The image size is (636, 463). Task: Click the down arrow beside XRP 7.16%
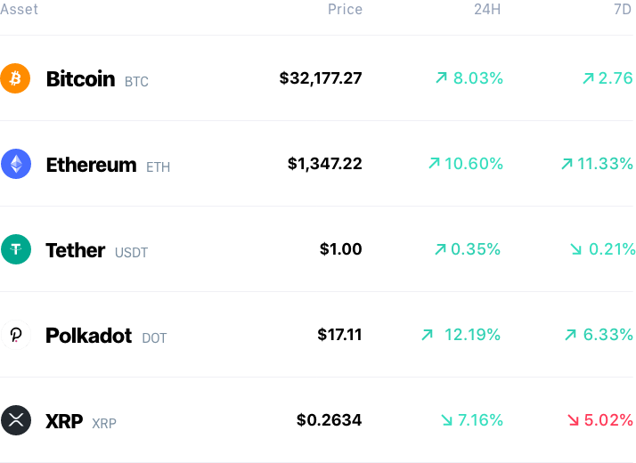pos(446,420)
